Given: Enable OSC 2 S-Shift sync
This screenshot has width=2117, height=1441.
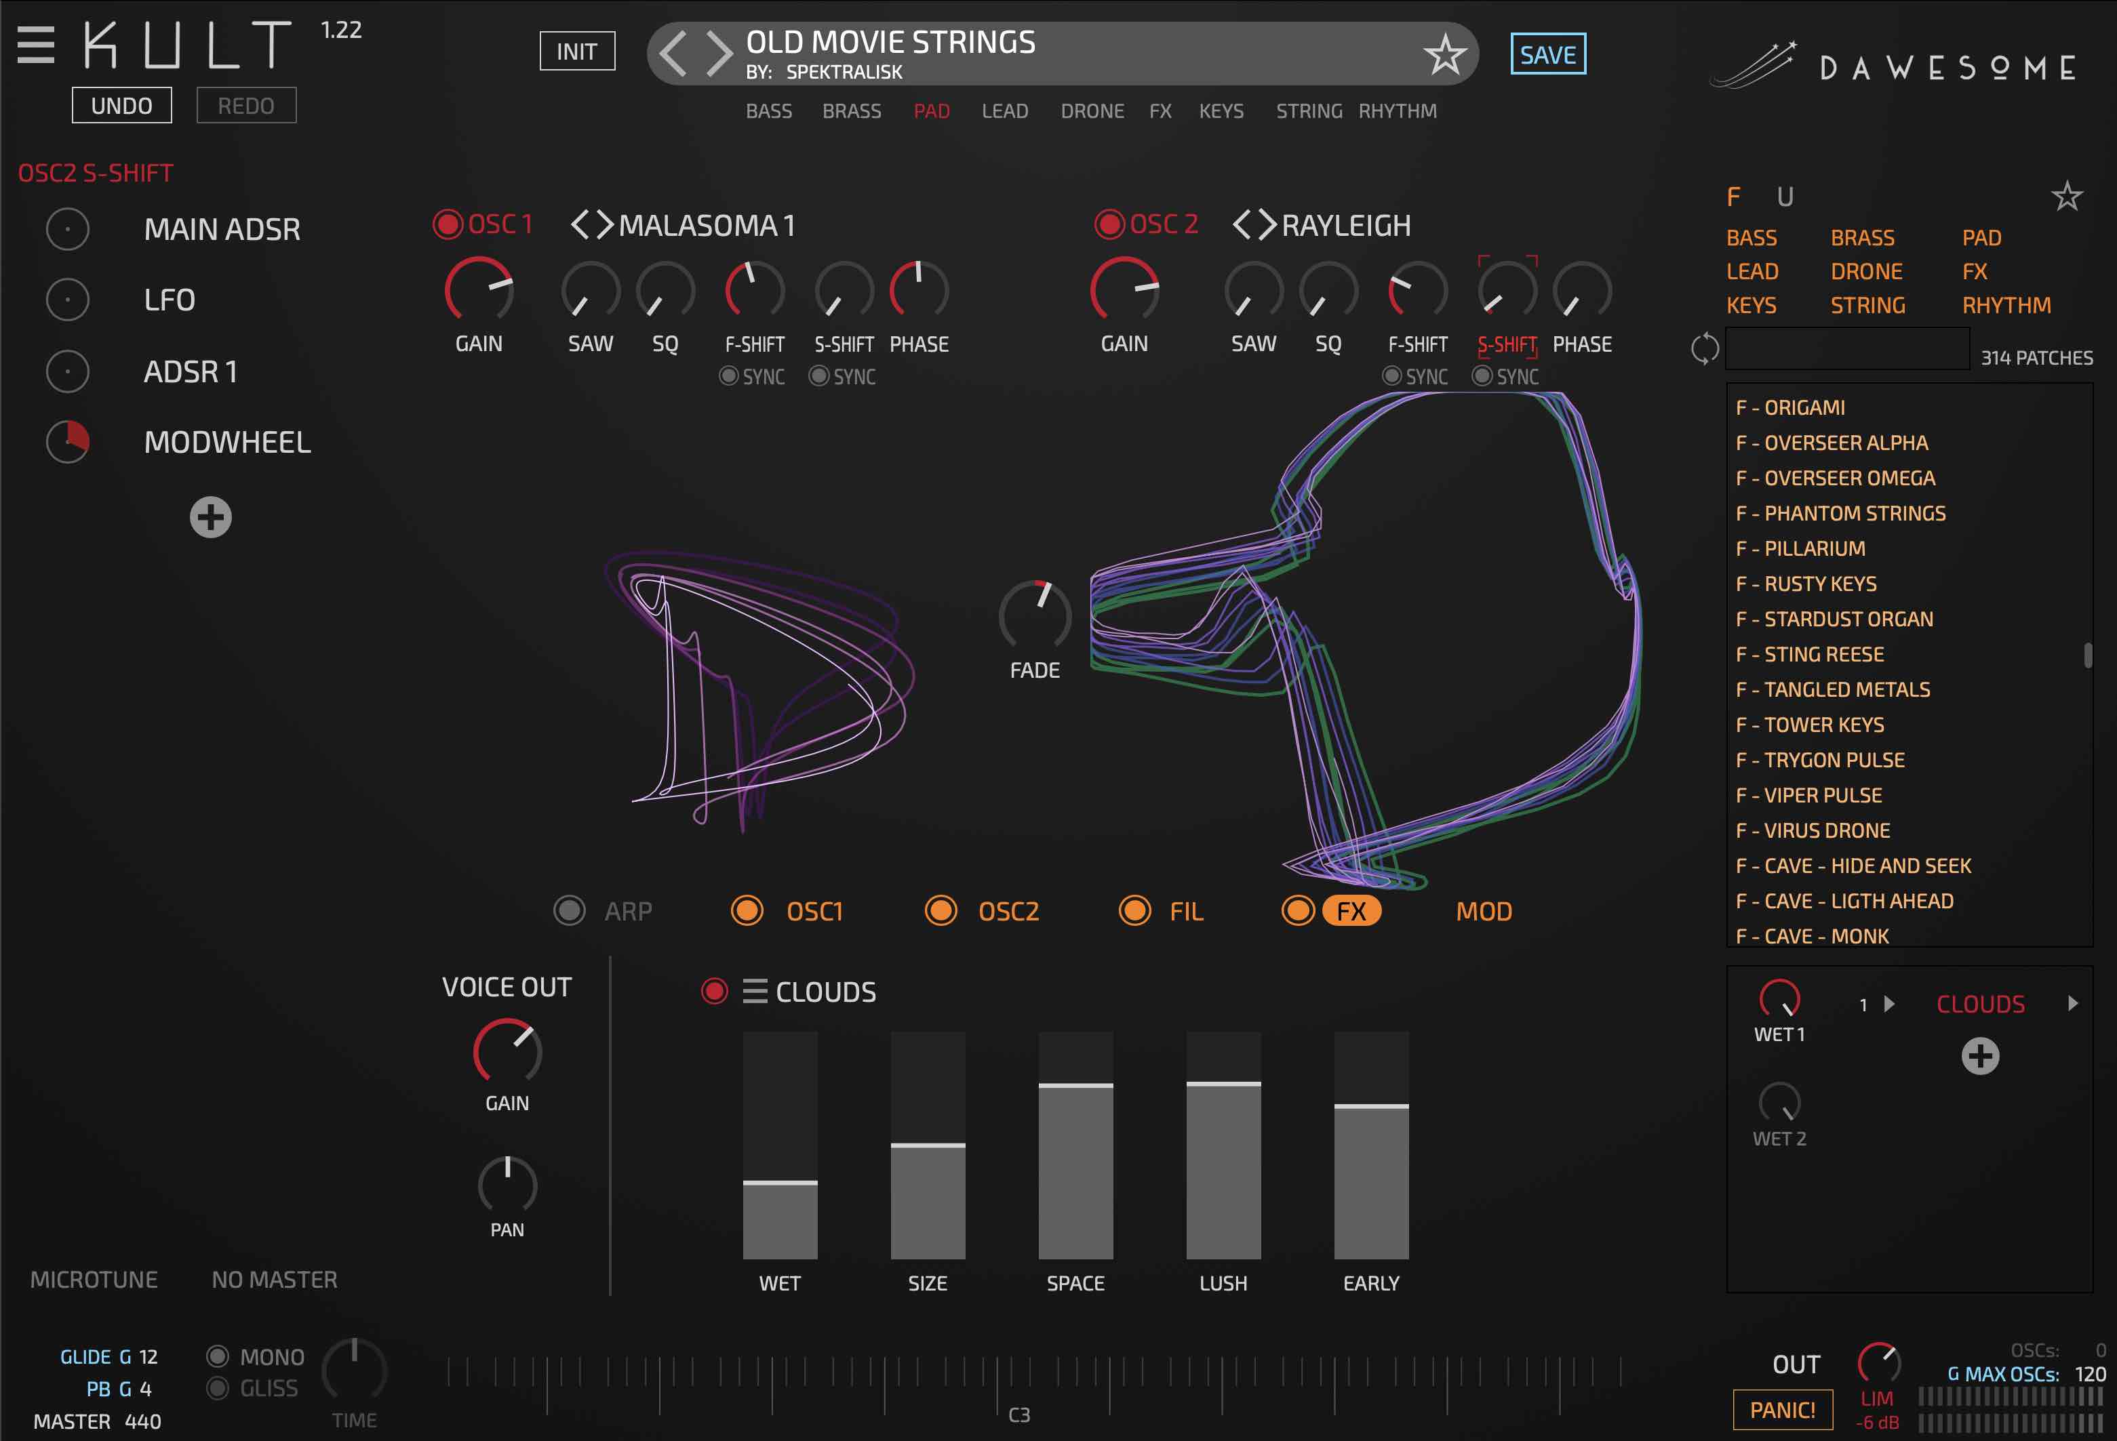Looking at the screenshot, I should pos(1482,375).
